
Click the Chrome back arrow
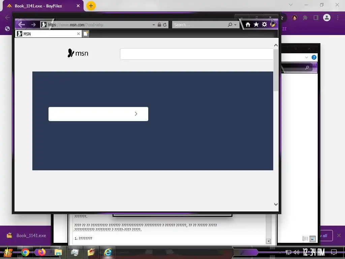click(x=7, y=18)
